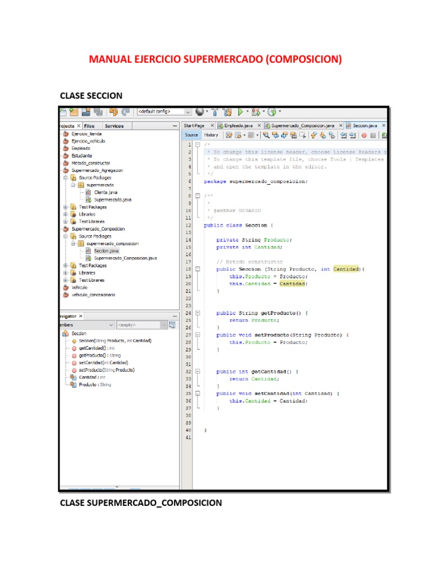431x575 pixels.
Task: Run the project with green play icon
Action: [240, 112]
